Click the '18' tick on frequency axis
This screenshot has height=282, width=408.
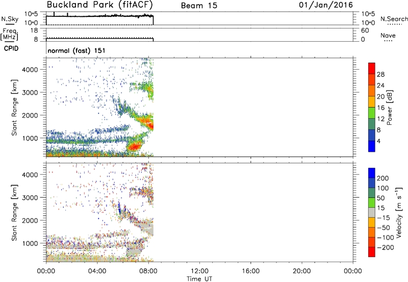(34, 31)
